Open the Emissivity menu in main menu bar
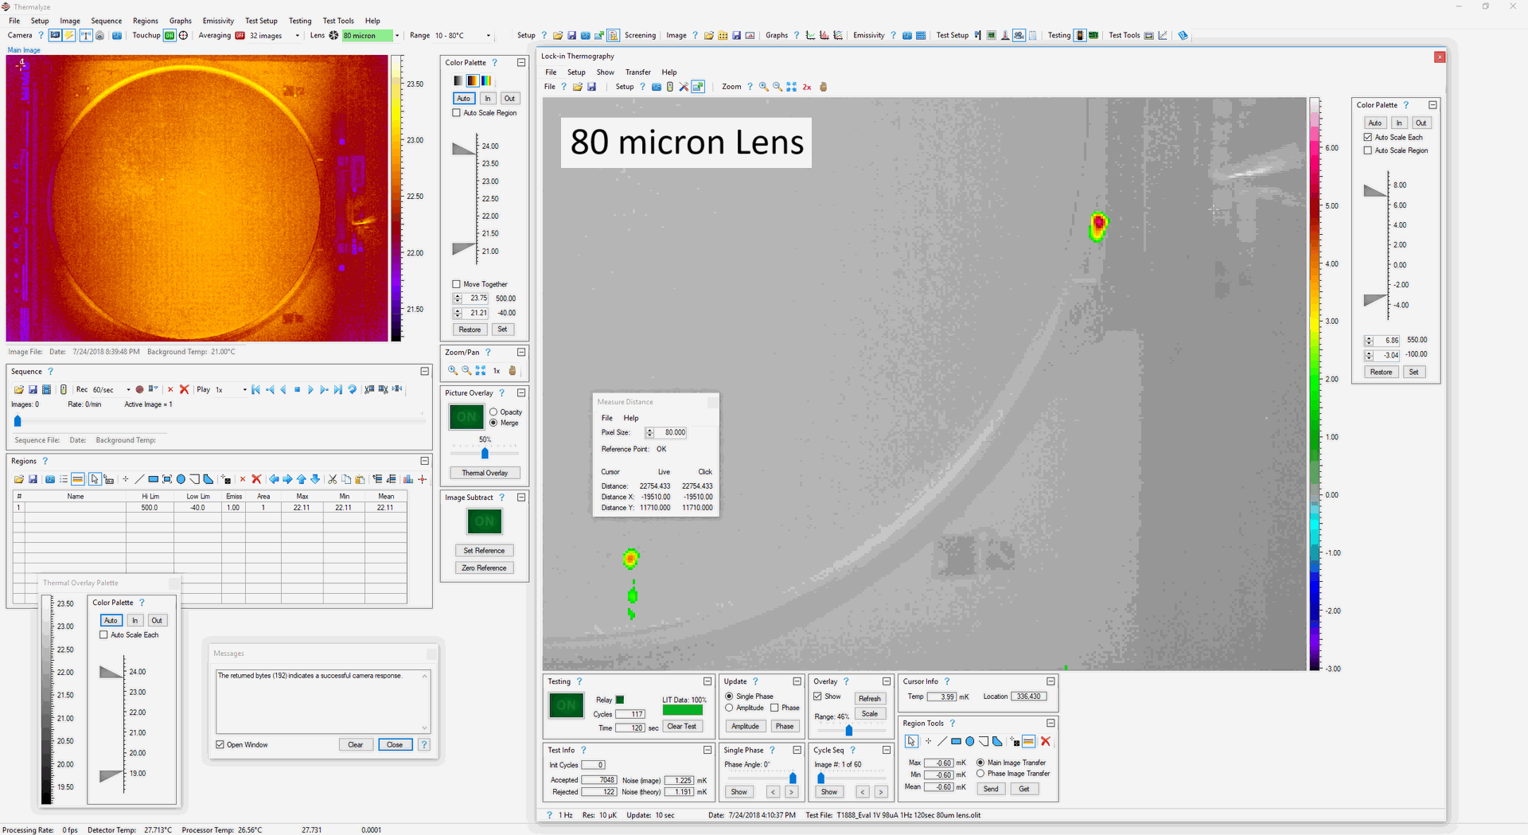Viewport: 1528px width, 835px height. pos(217,21)
